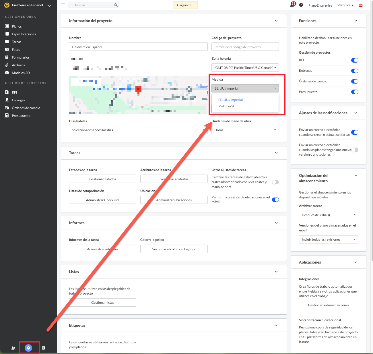Image resolution: width=373 pixels, height=354 pixels.
Task: Toggle Presupuesto function off
Action: [355, 92]
